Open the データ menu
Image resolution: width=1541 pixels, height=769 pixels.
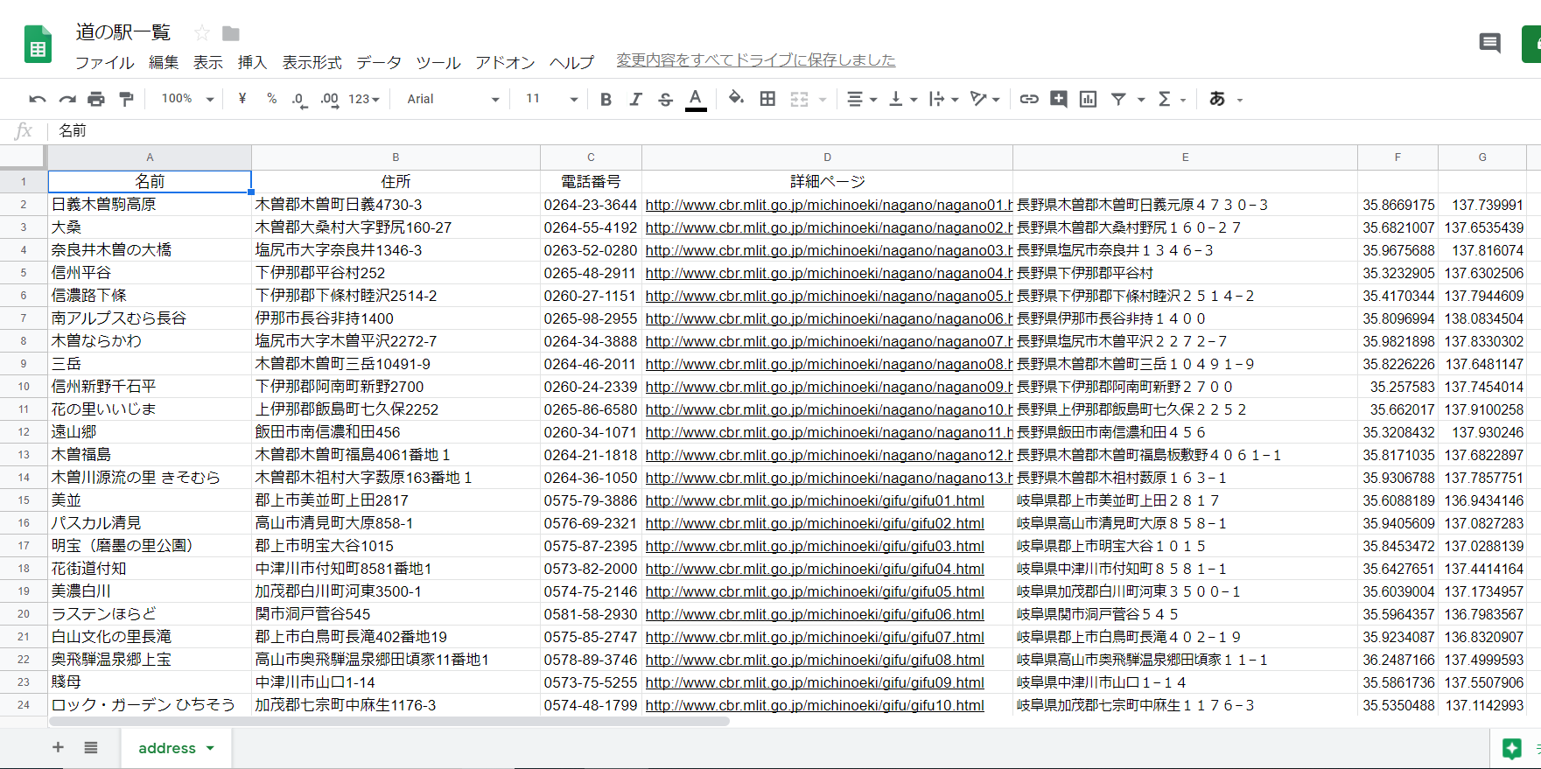(379, 62)
